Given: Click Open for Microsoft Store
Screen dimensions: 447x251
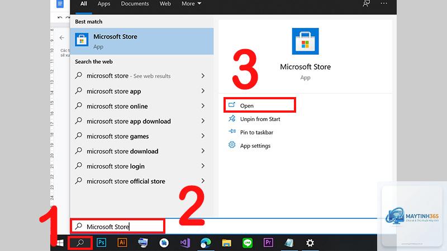Looking at the screenshot, I should tap(260, 105).
